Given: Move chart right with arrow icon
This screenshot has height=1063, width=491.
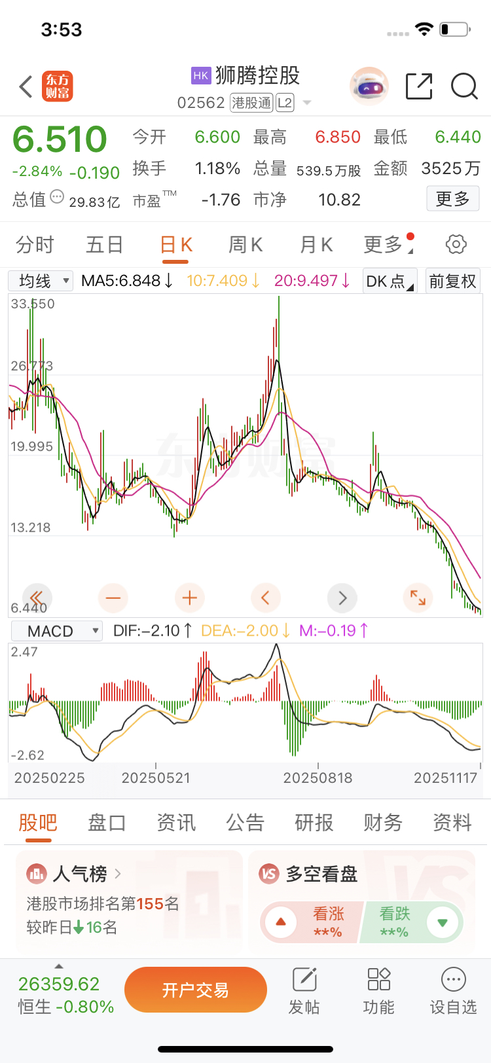Looking at the screenshot, I should [342, 598].
